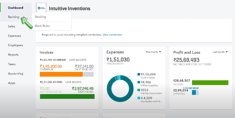Open the Dashboard sidebar item

15,8
